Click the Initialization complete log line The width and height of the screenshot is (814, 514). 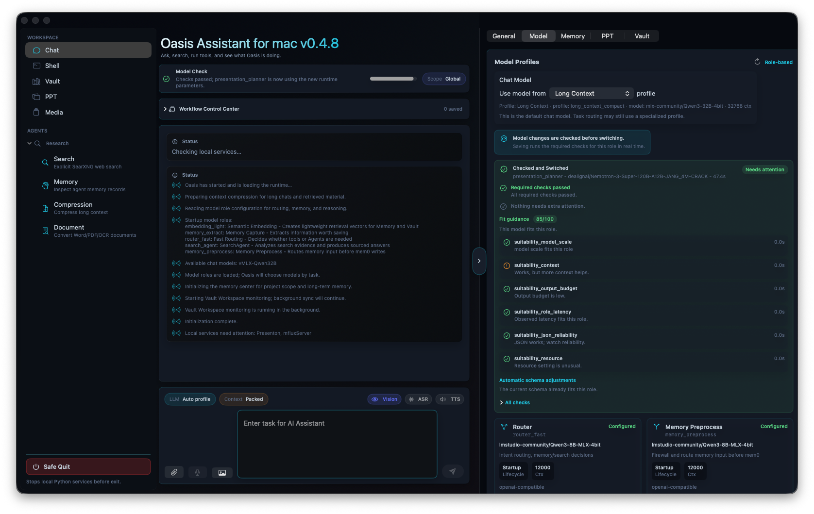click(x=211, y=322)
